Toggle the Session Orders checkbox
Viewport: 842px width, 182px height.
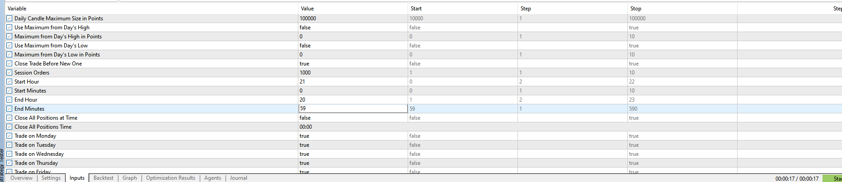coord(9,73)
